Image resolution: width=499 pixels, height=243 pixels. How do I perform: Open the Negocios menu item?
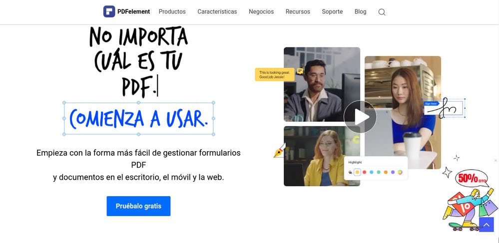261,11
